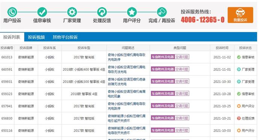Open complaint 661013 problem description link
The width and height of the screenshot is (263, 140).
click(127, 57)
